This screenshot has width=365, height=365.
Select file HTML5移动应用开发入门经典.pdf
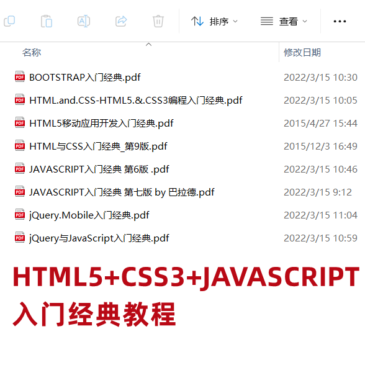tap(101, 123)
